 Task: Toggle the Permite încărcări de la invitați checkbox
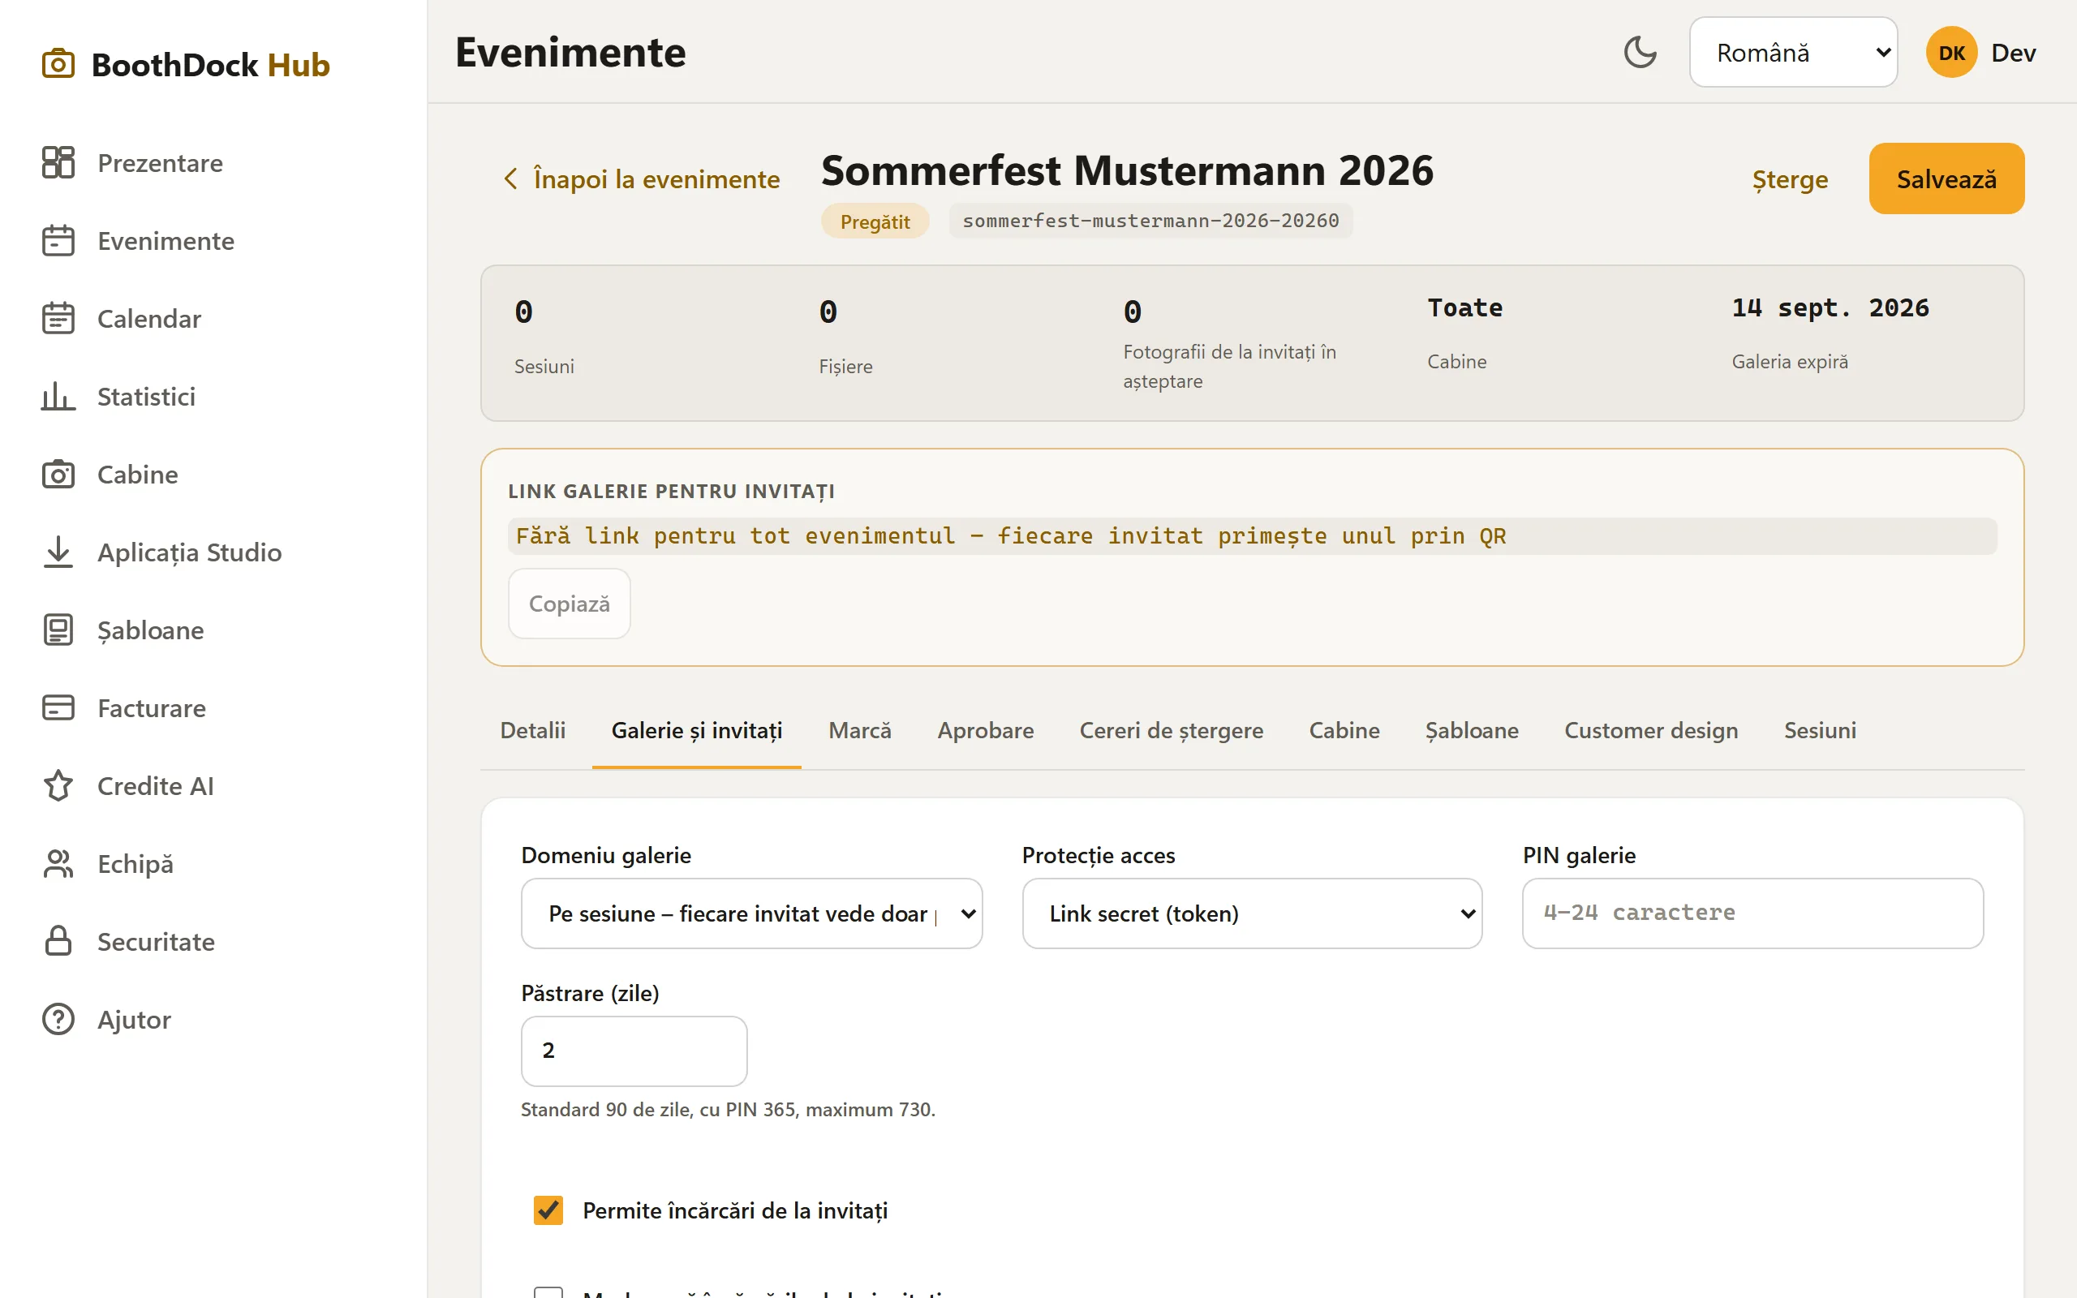(548, 1210)
